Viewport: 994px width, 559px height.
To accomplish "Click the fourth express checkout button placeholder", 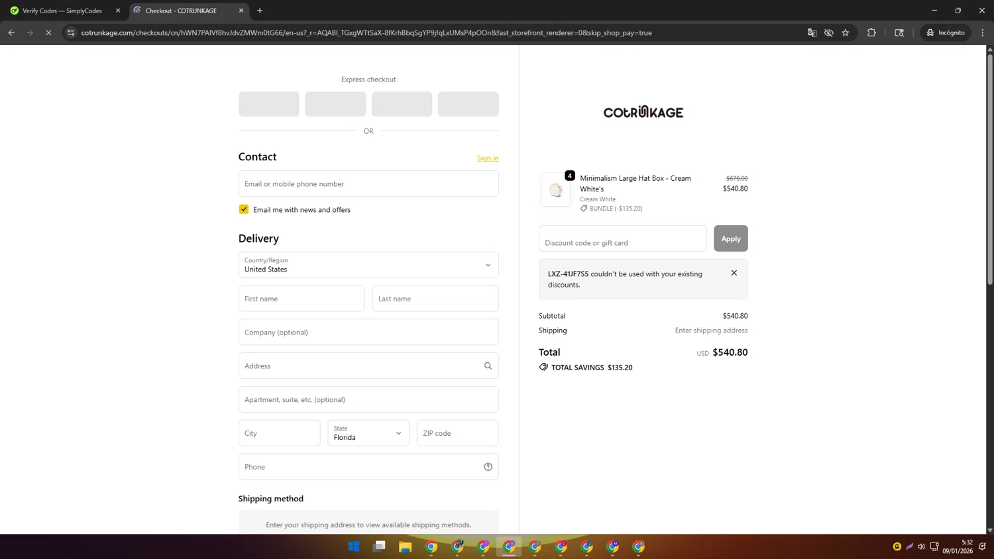I will click(469, 104).
